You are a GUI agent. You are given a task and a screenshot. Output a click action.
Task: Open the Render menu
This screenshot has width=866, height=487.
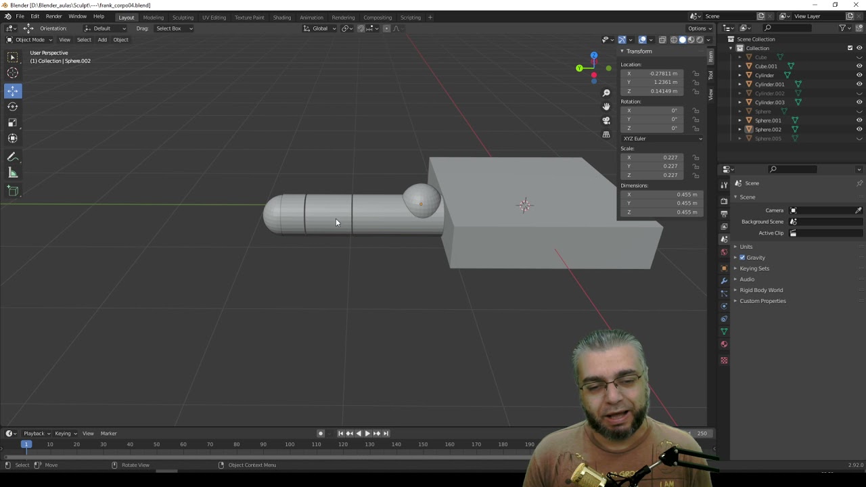53,16
